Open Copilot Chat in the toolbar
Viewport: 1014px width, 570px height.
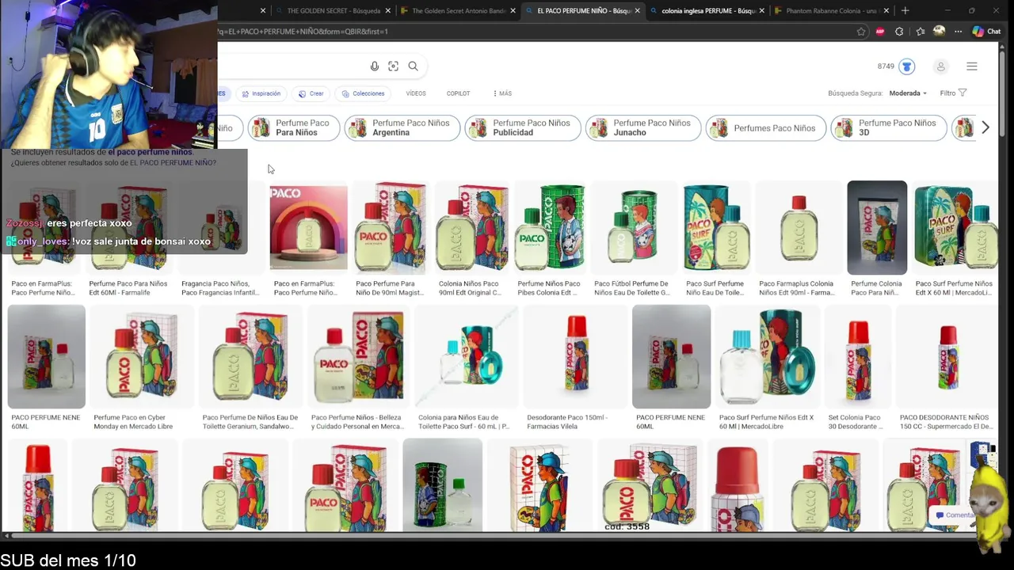coord(987,32)
